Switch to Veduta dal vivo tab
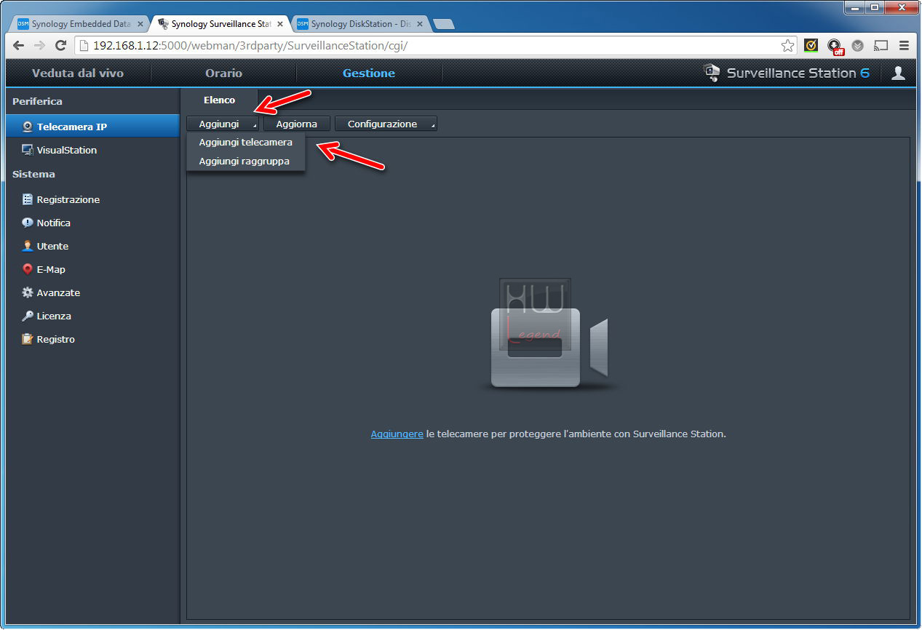The image size is (922, 630). (x=78, y=73)
